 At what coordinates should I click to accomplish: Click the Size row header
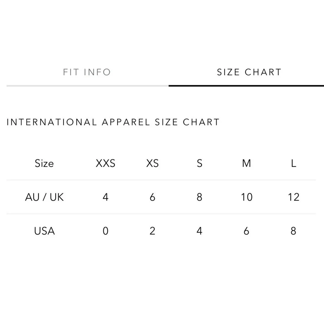click(x=44, y=163)
